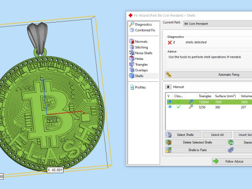Select the Holes repair step
Screen dimensions: 252x189
coord(139,59)
